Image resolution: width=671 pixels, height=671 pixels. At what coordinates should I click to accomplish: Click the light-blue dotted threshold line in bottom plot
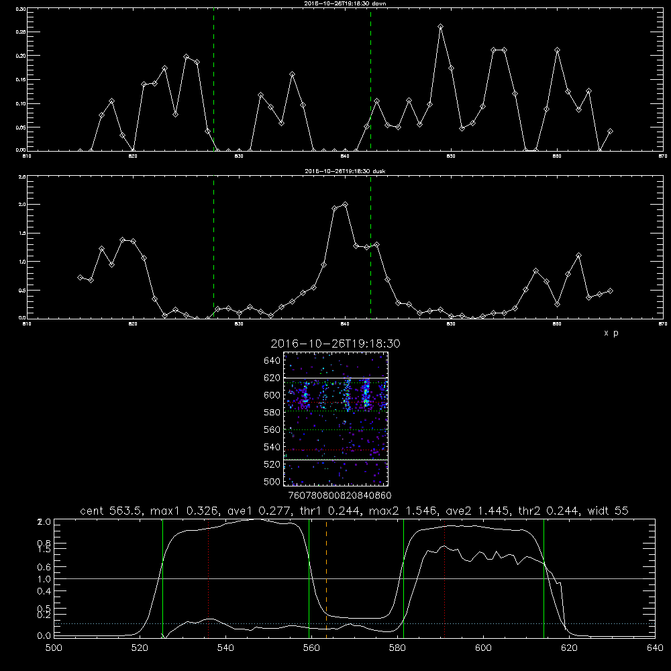(x=355, y=624)
